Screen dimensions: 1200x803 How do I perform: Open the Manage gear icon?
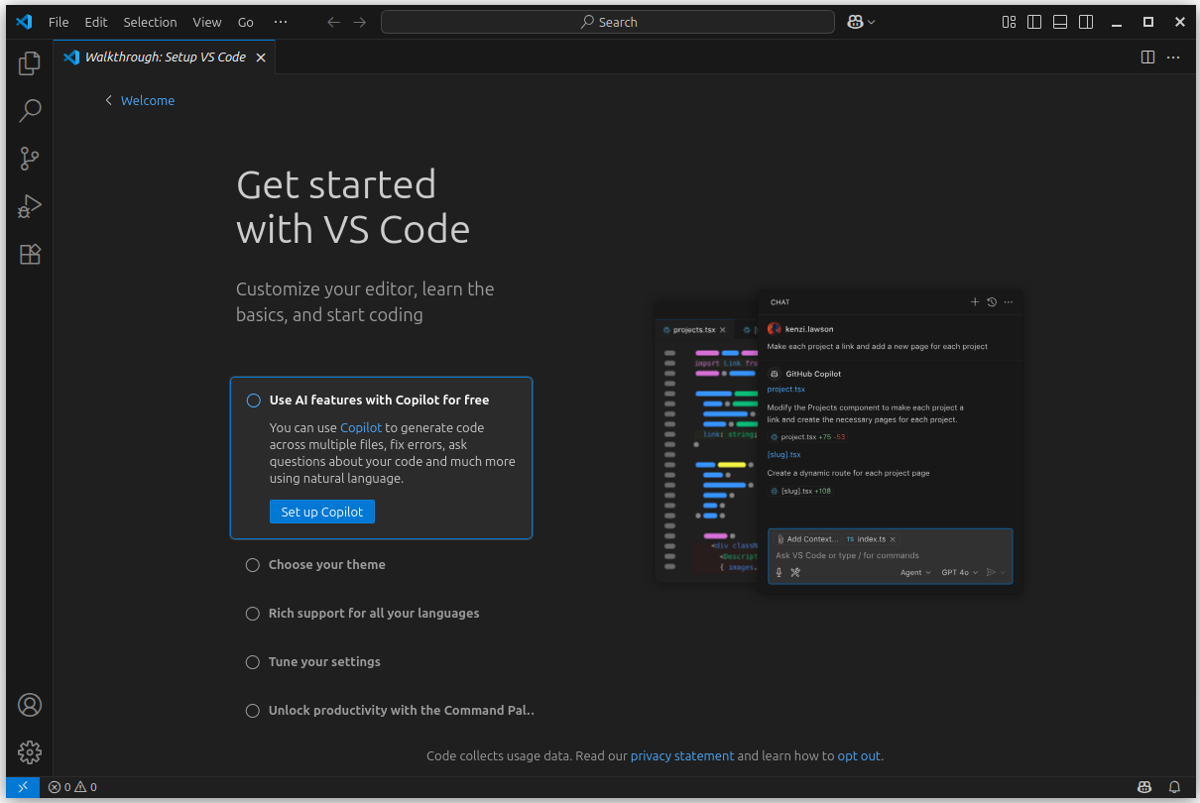tap(30, 751)
